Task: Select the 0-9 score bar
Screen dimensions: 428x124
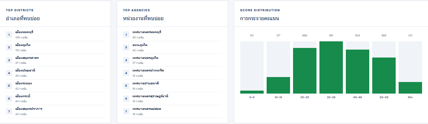Action: tap(252, 92)
